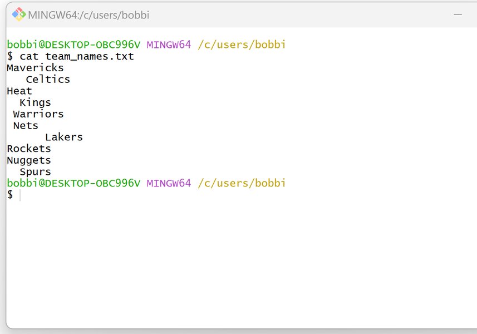Click the Kings line

pos(35,102)
